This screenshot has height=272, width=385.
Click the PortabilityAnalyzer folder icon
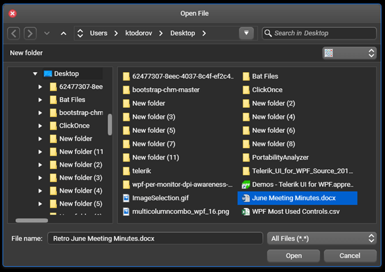[x=246, y=158]
